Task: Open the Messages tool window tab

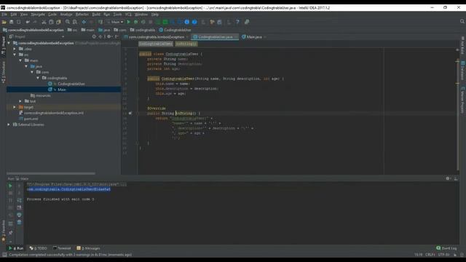Action: pos(88,248)
